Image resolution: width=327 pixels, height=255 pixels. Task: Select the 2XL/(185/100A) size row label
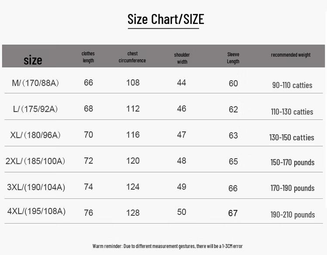click(x=35, y=161)
